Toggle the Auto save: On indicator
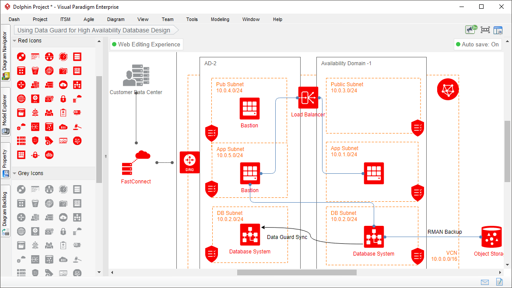This screenshot has height=288, width=512. 477,44
